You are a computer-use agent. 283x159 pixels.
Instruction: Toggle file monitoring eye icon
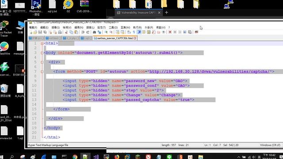coord(163,32)
